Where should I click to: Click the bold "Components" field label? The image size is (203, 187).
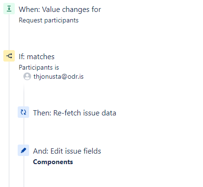53,162
